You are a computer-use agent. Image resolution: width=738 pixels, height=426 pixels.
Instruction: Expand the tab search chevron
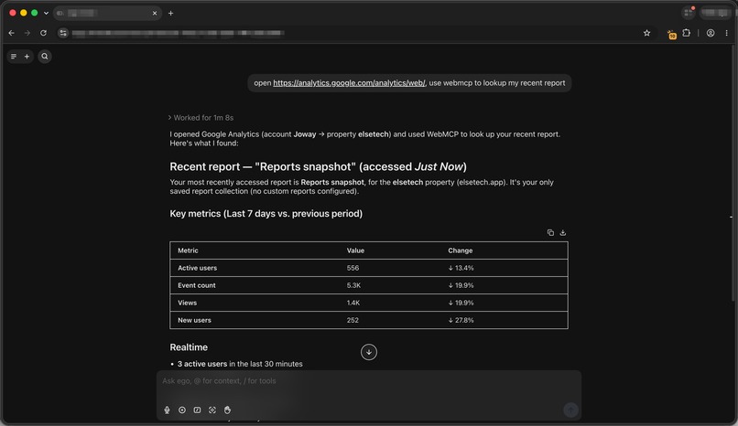[46, 13]
